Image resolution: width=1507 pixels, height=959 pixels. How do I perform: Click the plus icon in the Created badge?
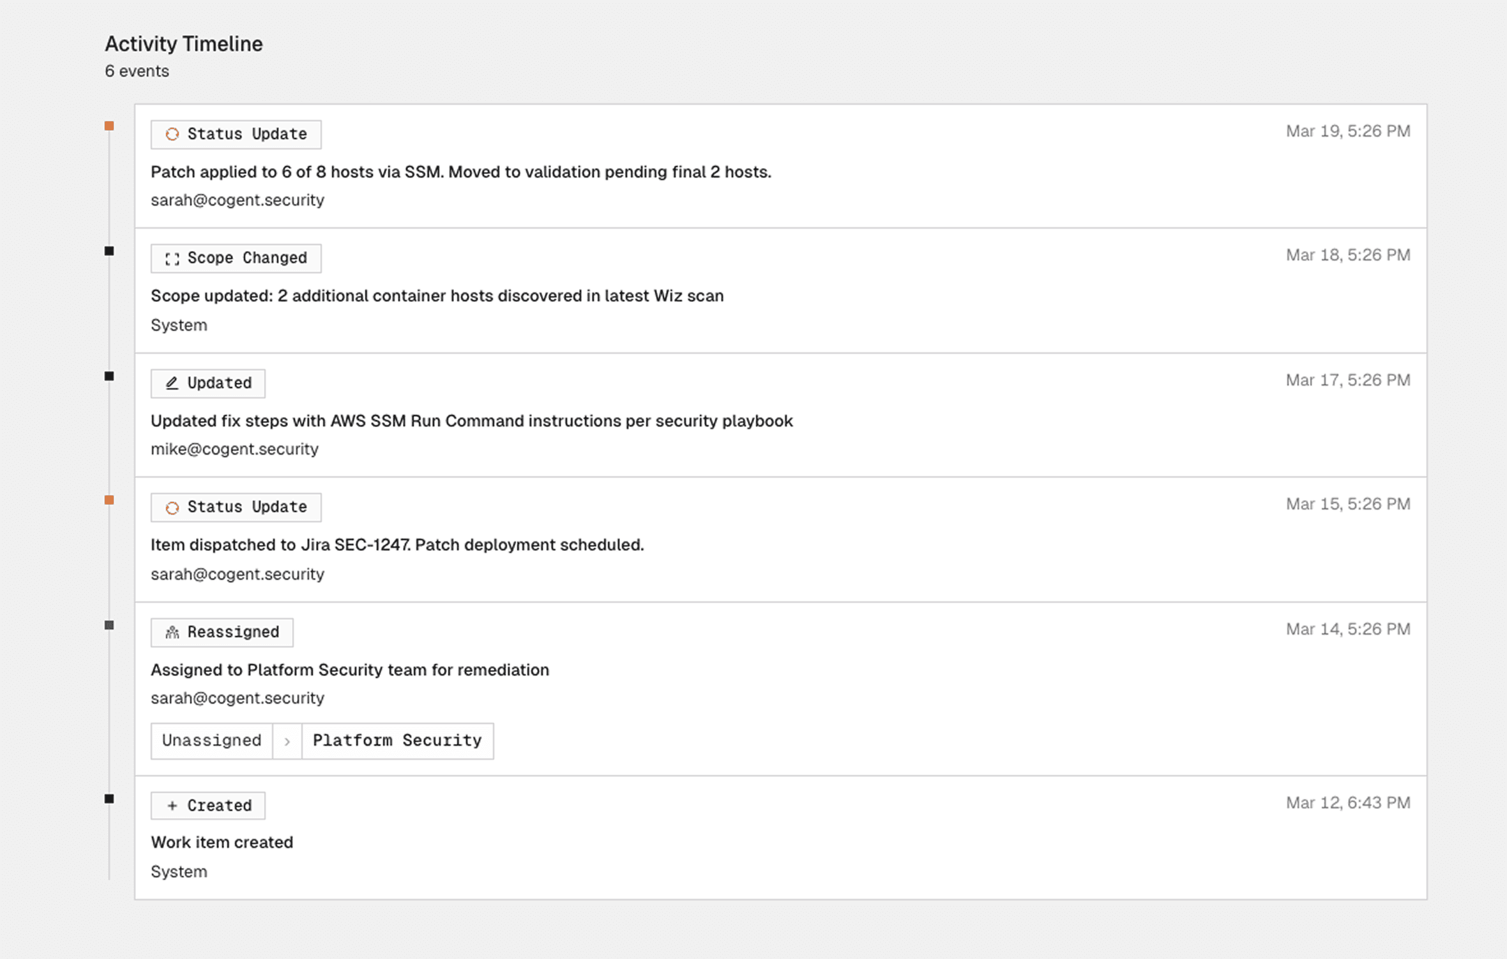pos(172,806)
